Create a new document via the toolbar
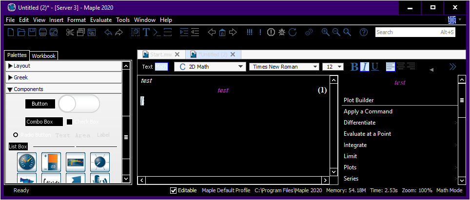Screen dimensions: 470x200 coord(11,32)
